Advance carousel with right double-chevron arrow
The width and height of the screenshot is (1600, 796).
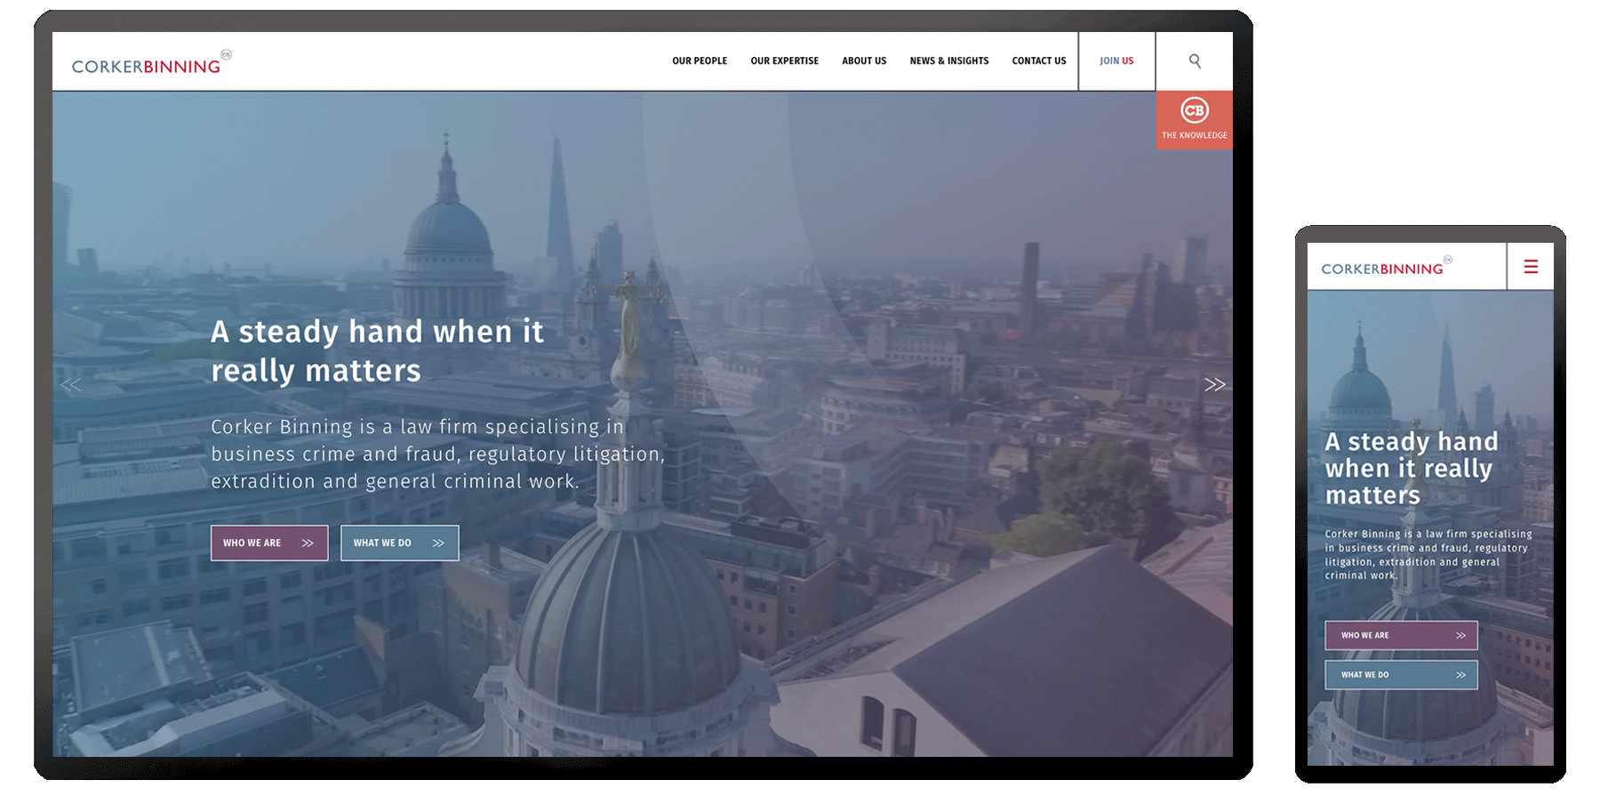pyautogui.click(x=1214, y=384)
